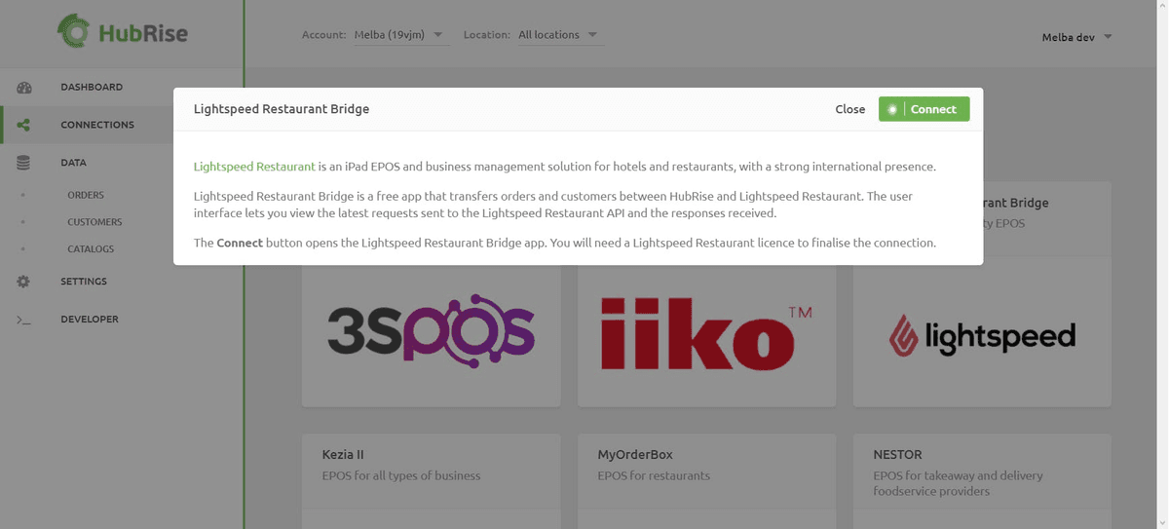Screen dimensions: 1169x529
Task: Close the Lightspeed Restaurant Bridge dialog
Action: (x=849, y=109)
